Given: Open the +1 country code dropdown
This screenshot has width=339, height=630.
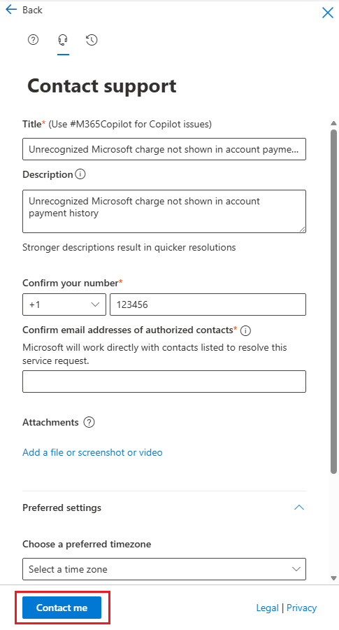Looking at the screenshot, I should point(64,304).
